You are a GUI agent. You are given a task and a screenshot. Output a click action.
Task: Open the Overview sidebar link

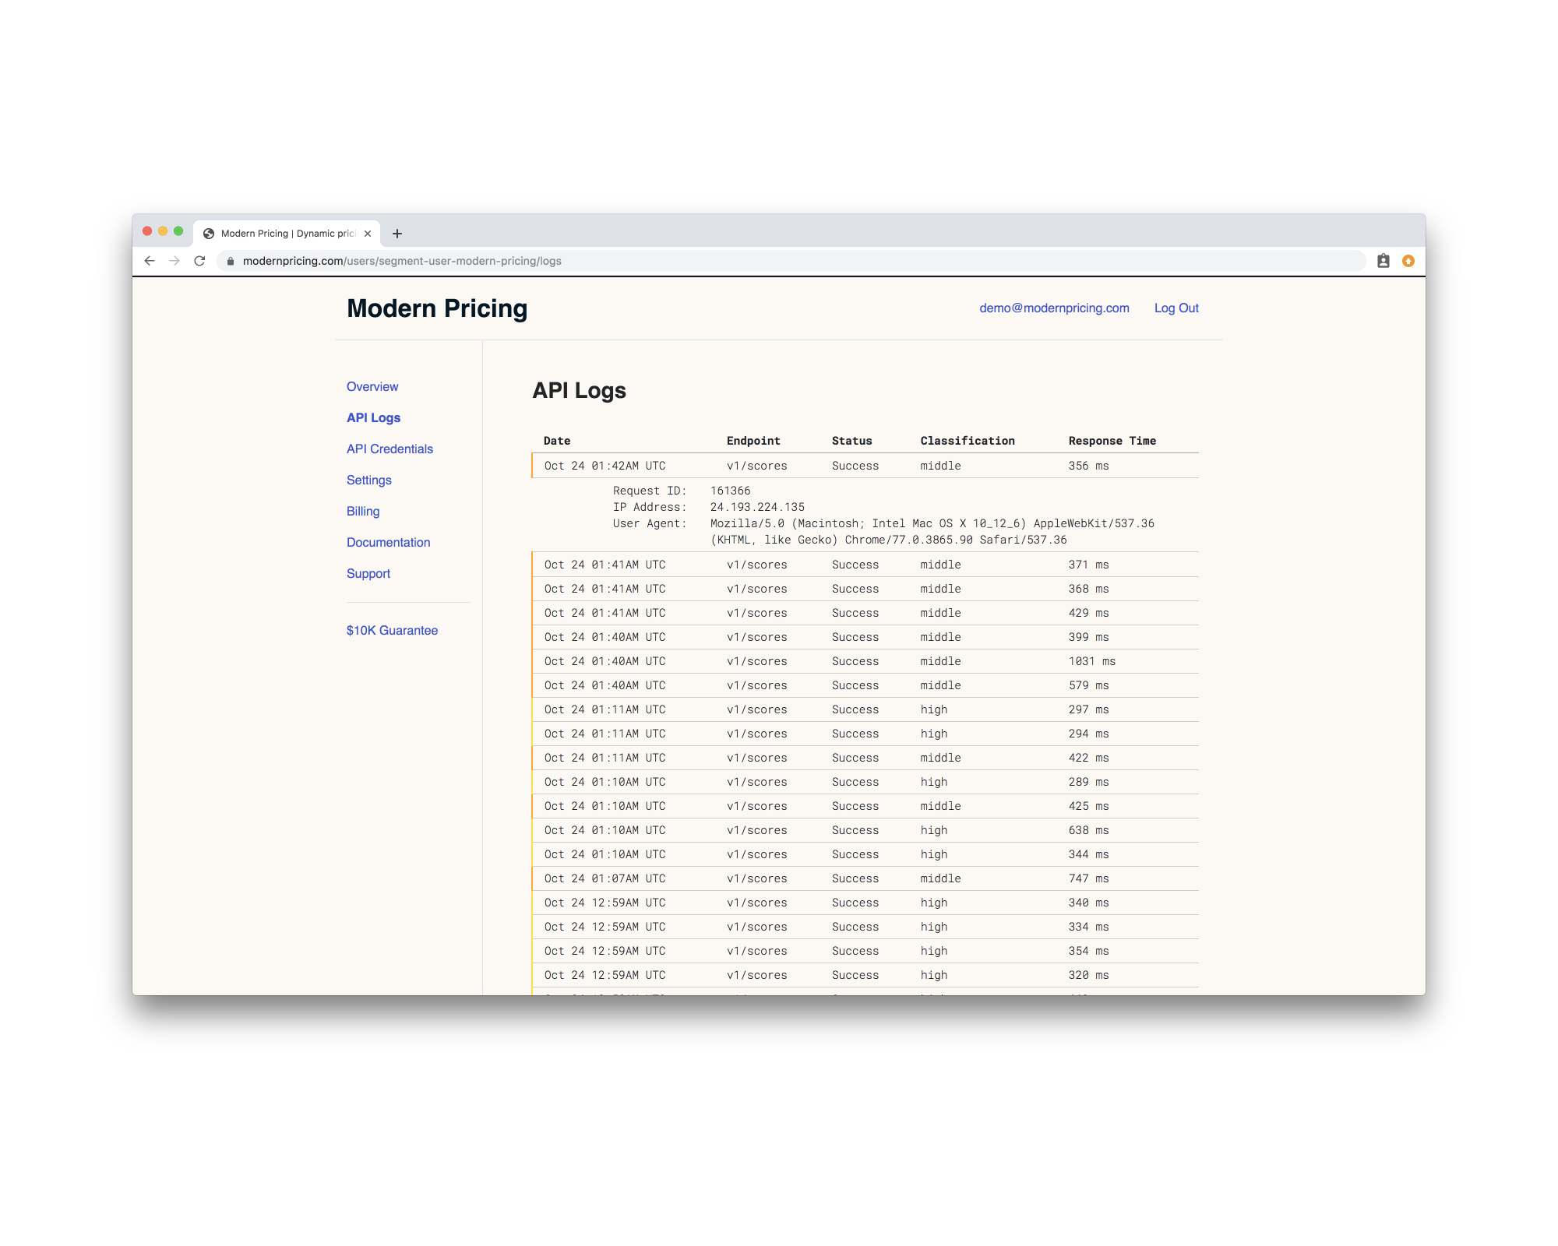click(372, 387)
